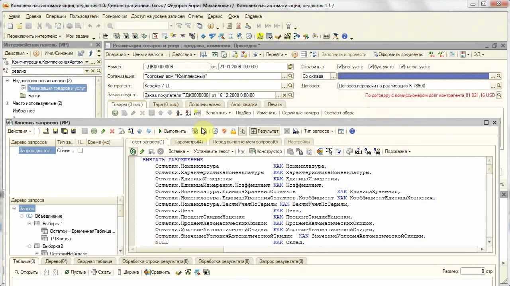Open the Вставка dropdown
The image size is (510, 286).
point(178,151)
